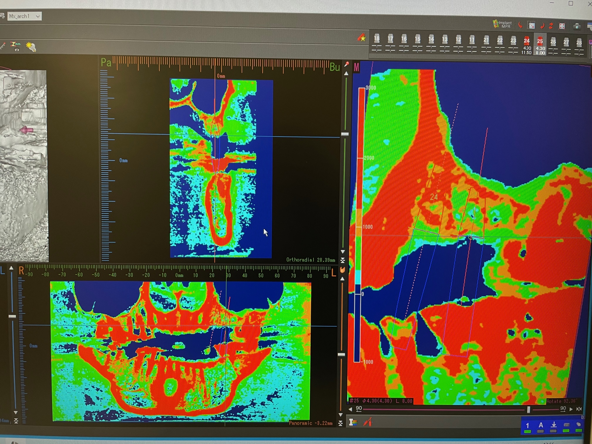Click the collapse icon below orthoradial scrollbar
The image size is (592, 444).
tap(342, 260)
